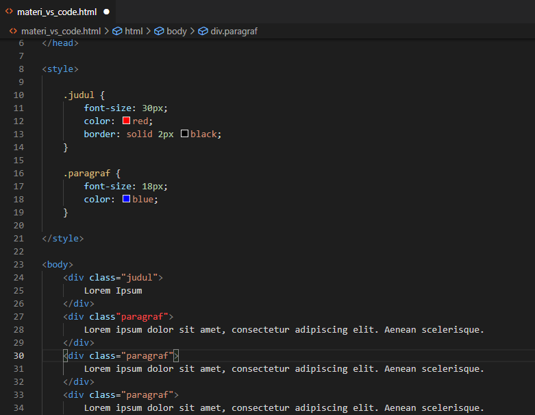
Task: Click line number 8 in the gutter
Action: point(21,69)
